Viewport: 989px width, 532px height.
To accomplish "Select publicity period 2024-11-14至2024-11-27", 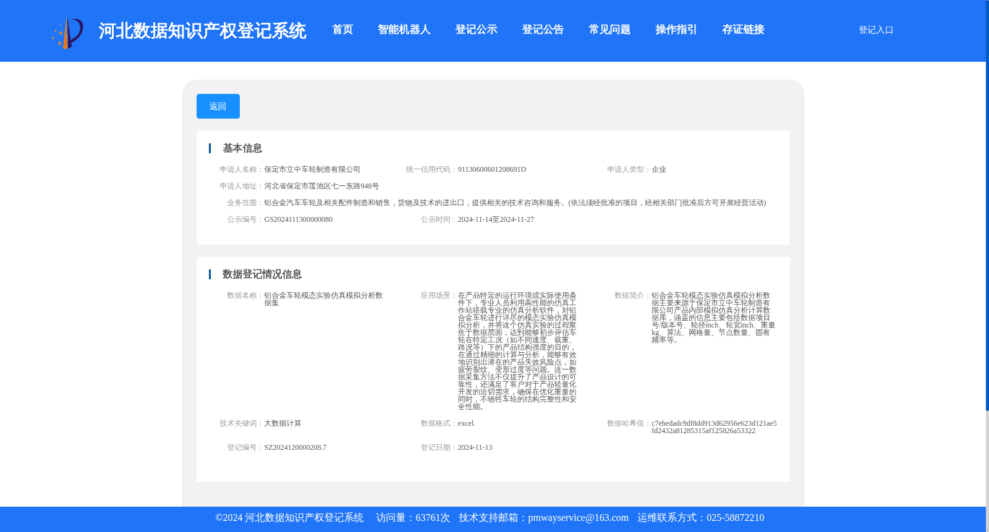I will 496,219.
